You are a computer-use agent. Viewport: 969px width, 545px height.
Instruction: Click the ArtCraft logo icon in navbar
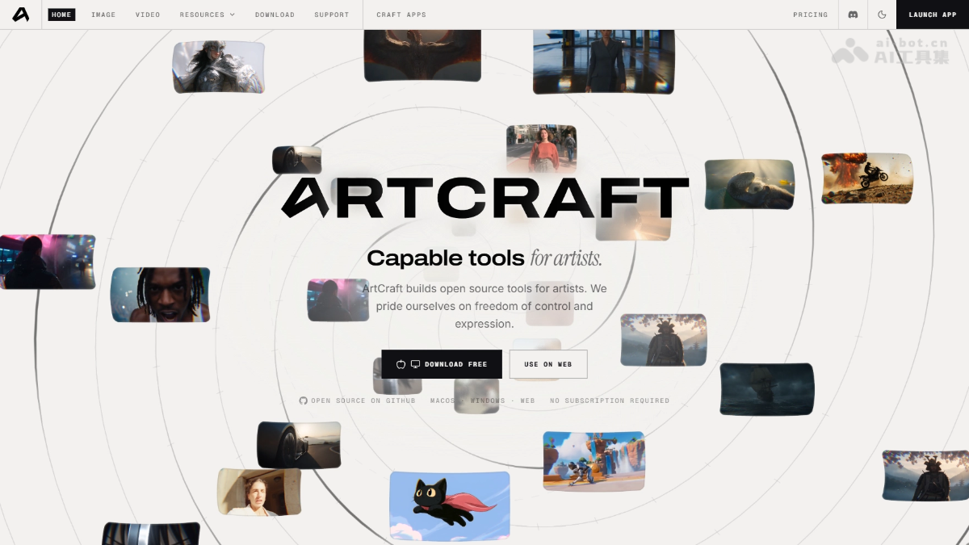21,15
